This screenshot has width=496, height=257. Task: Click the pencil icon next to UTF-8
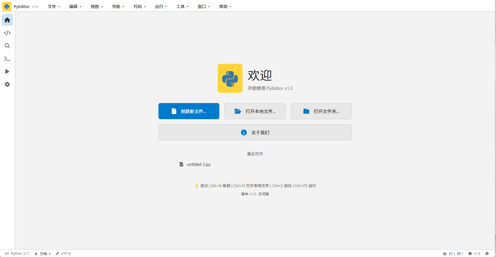[57, 253]
